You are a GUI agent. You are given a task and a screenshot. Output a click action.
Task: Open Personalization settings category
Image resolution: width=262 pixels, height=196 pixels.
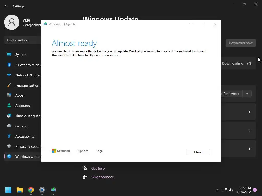coord(23,85)
